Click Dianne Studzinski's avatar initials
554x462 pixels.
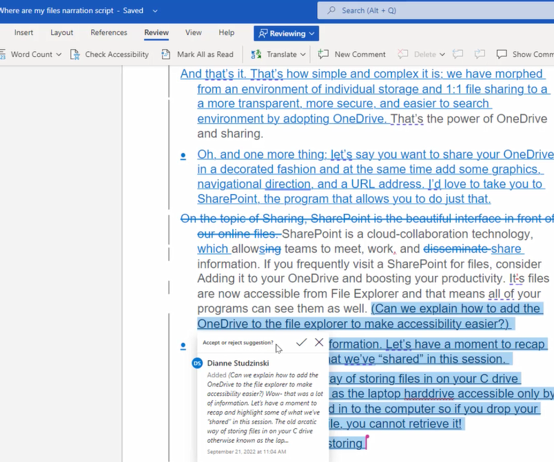196,363
